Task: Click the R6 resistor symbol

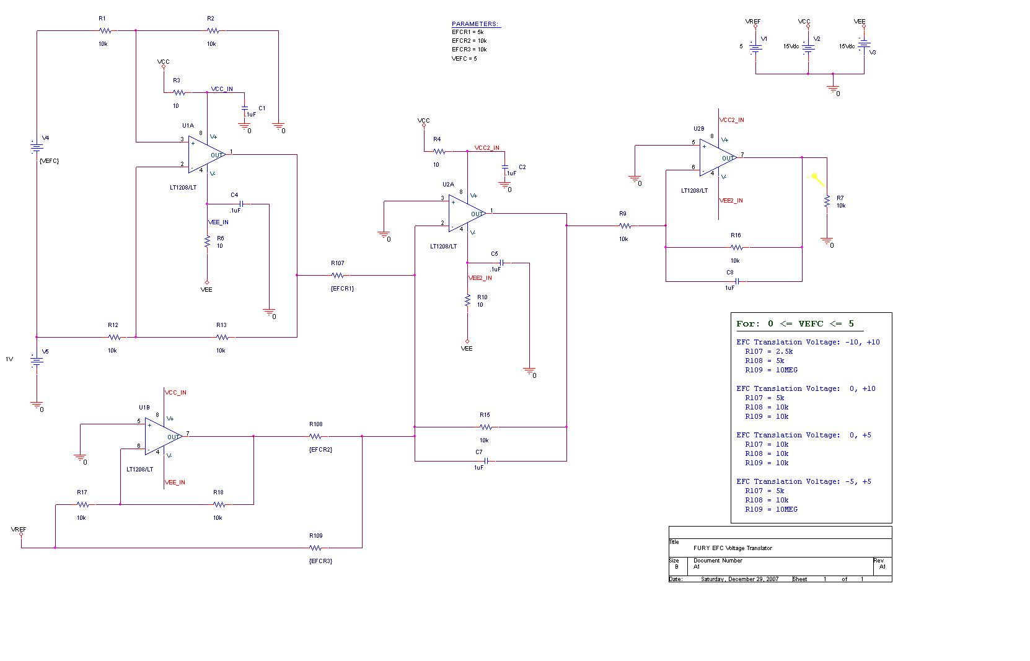Action: [x=207, y=242]
